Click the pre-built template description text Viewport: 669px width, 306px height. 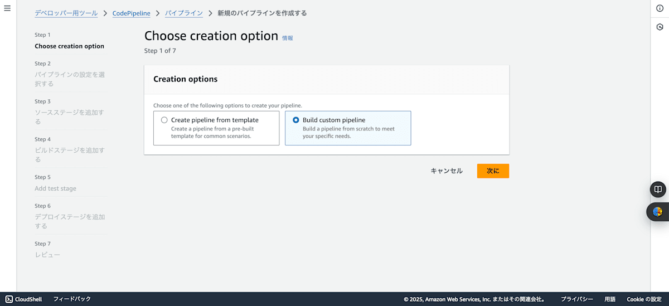tap(212, 132)
